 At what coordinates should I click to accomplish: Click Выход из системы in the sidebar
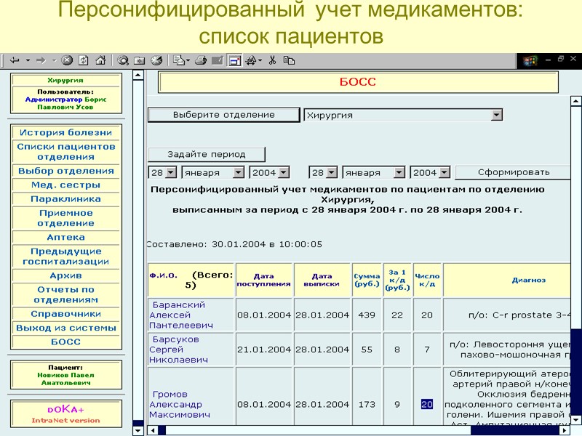65,328
